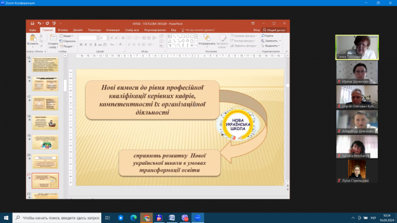This screenshot has width=397, height=223.
Task: Insert rectangle shape from shapes gallery
Action: [x=183, y=37]
